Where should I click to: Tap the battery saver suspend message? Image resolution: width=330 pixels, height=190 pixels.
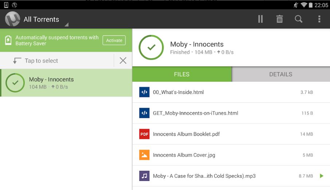tap(57, 40)
